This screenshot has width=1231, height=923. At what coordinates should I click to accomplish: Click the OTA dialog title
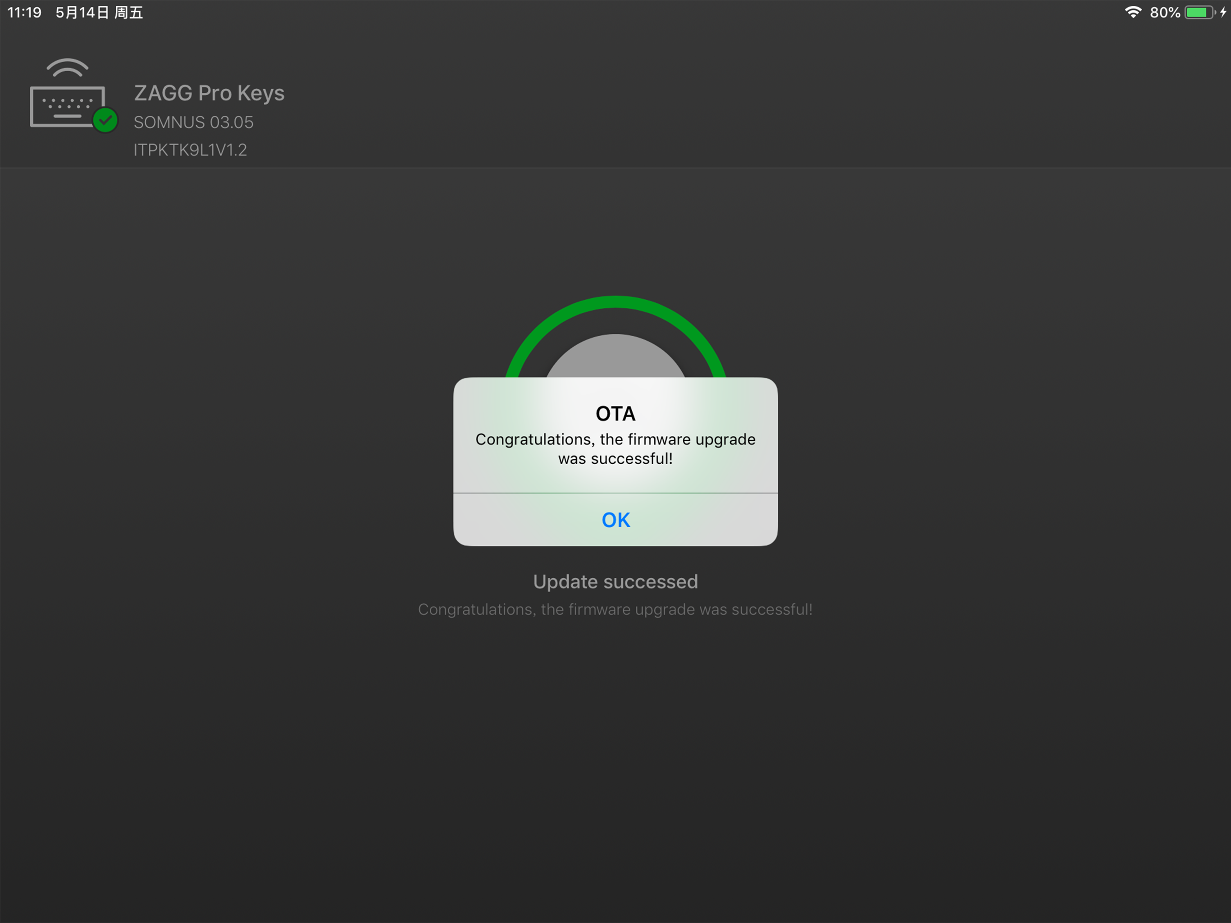(x=615, y=413)
